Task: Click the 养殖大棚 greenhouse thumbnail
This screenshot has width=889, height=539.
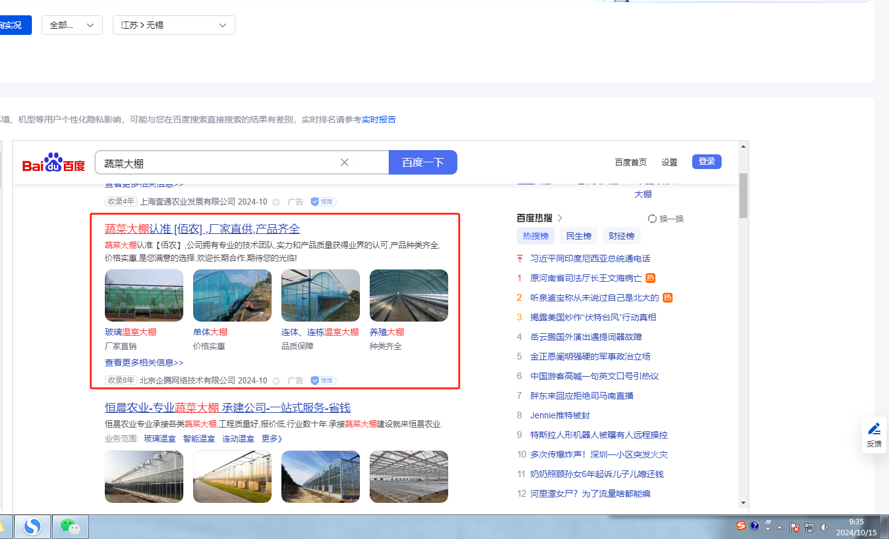Action: (408, 295)
